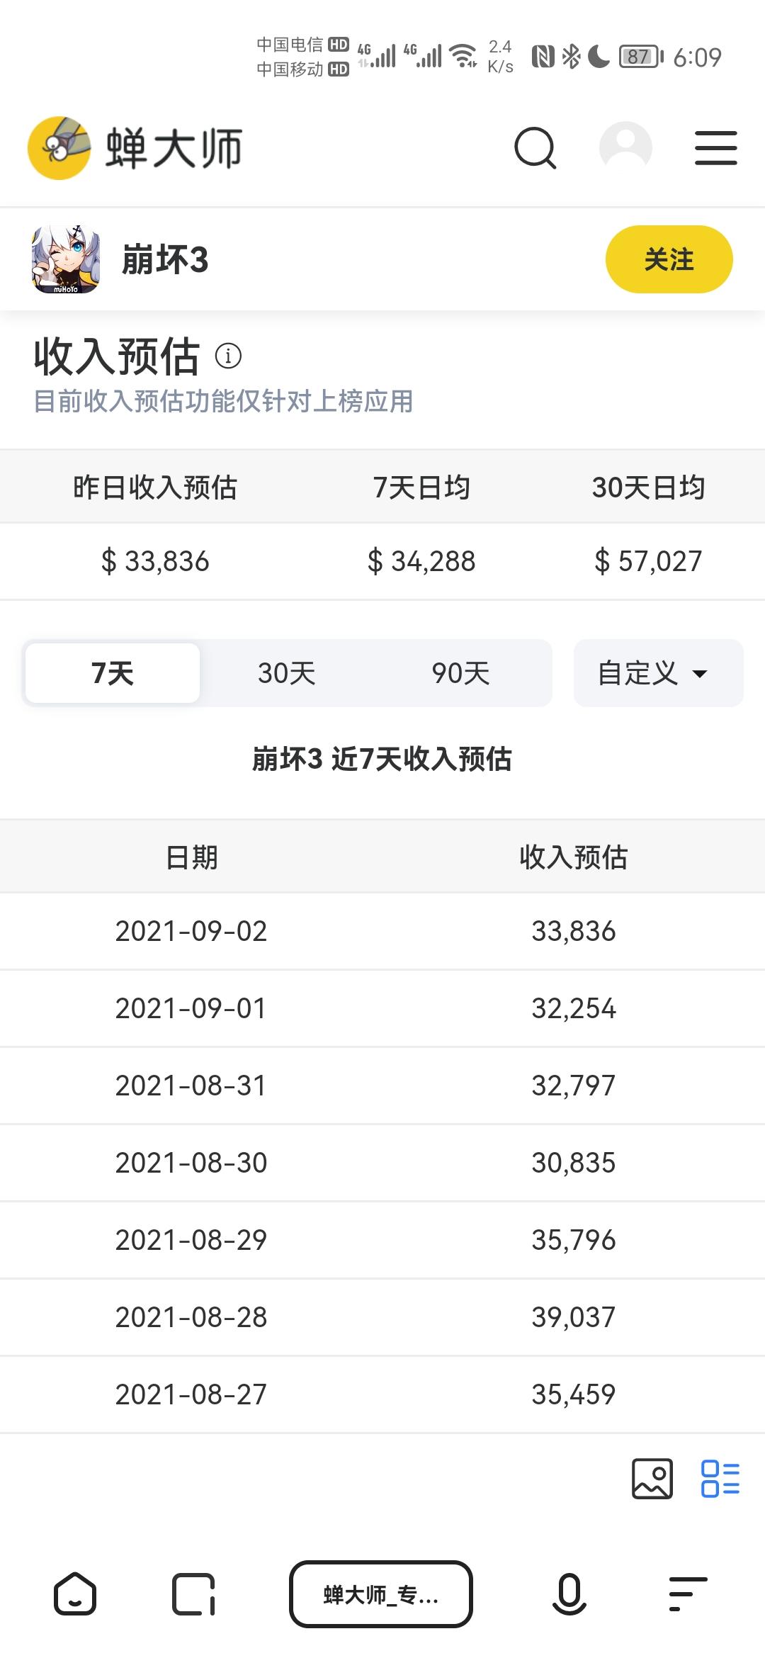This screenshot has height=1658, width=765.
Task: Switch to list view icon
Action: coord(720,1479)
